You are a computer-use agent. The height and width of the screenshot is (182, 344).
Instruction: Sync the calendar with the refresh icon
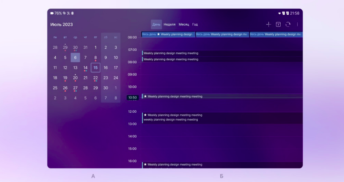click(288, 24)
